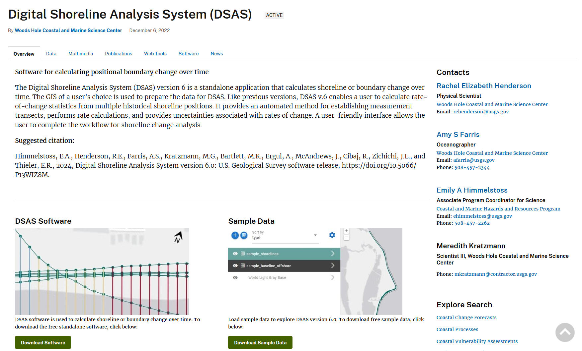Switch to the Publications tab
This screenshot has height=351, width=582.
[119, 54]
